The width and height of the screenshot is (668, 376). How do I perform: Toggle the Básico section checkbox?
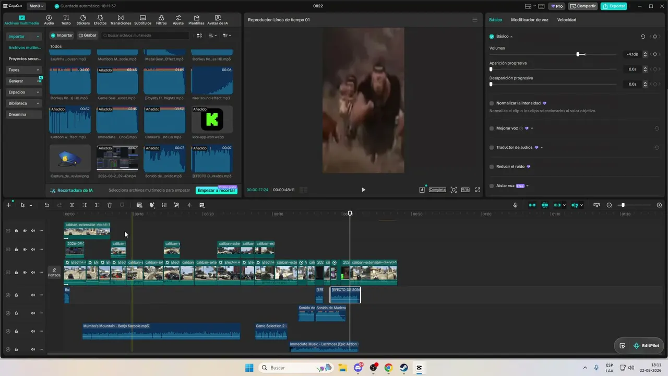492,37
